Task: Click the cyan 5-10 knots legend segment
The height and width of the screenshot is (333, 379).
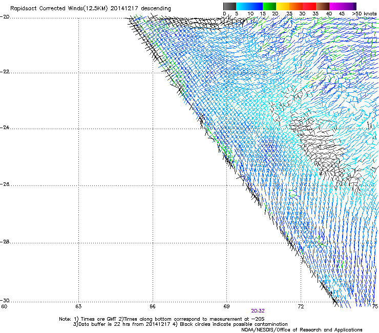Action: point(242,6)
